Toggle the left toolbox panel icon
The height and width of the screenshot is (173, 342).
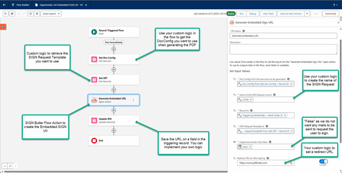[x=6, y=14]
